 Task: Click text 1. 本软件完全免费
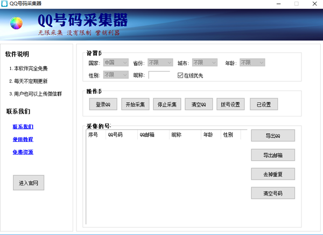pyautogui.click(x=29, y=68)
